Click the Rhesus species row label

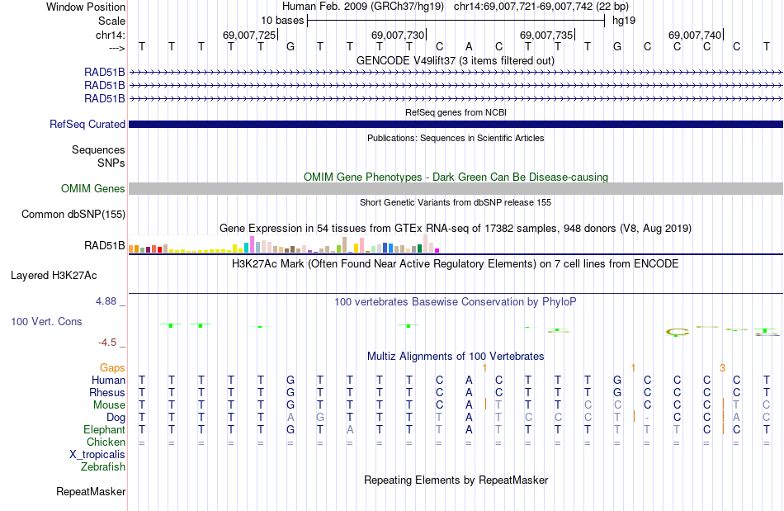coord(107,392)
